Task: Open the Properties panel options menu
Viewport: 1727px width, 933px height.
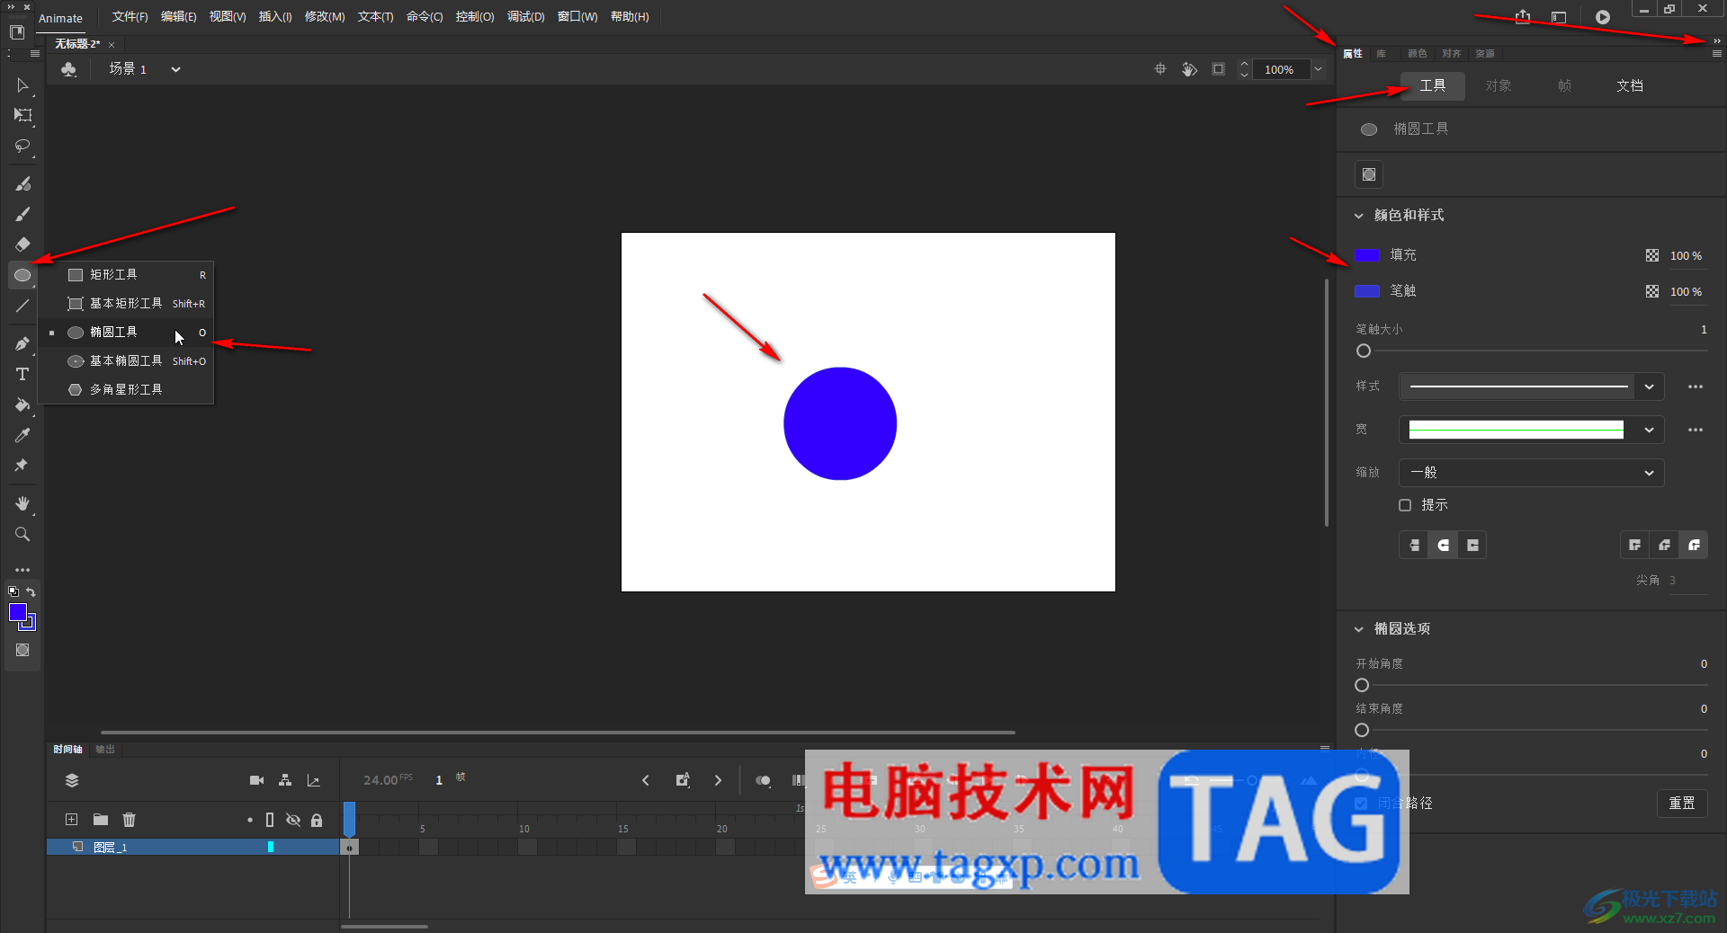Action: click(x=1716, y=54)
